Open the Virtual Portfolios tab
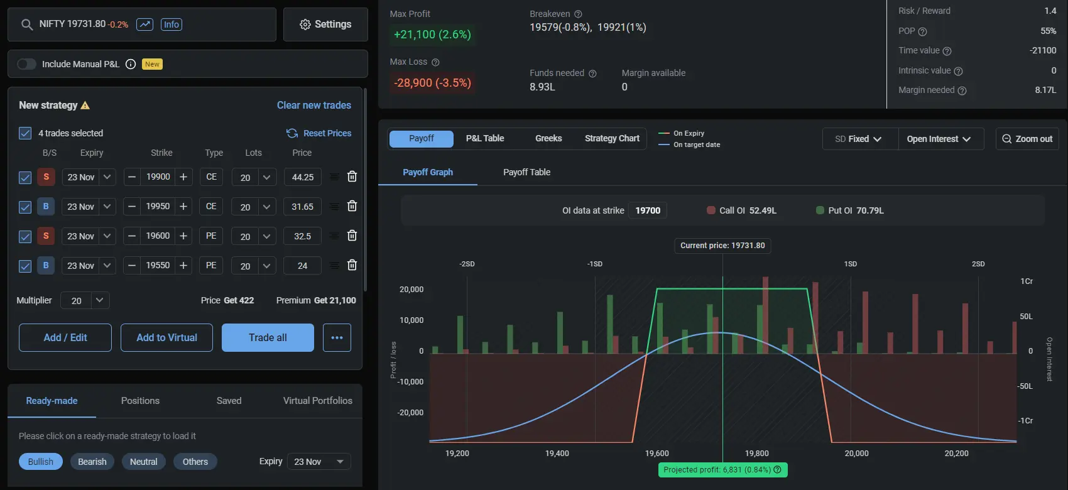The width and height of the screenshot is (1068, 490). pos(318,401)
